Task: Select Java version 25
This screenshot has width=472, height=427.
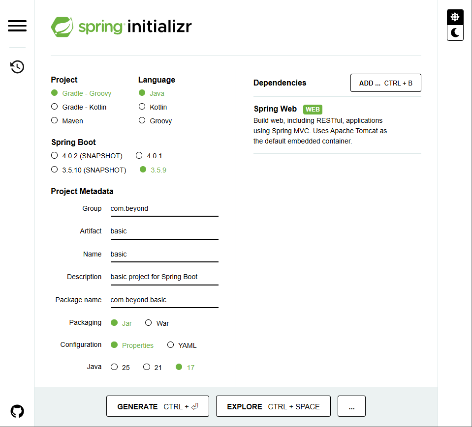Action: point(120,367)
